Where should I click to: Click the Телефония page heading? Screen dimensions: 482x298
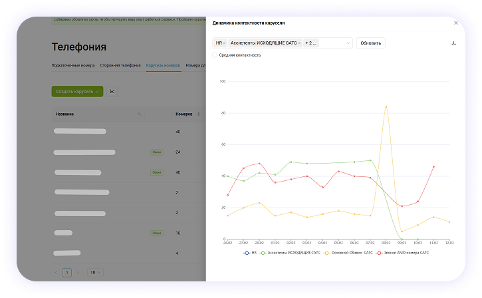79,47
